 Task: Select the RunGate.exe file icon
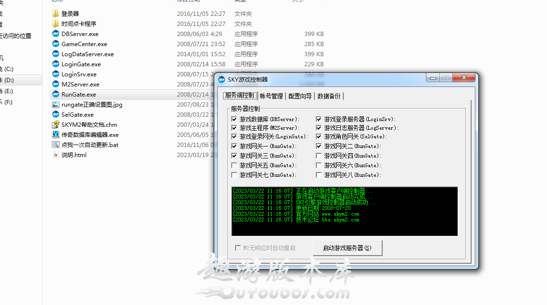tap(55, 95)
